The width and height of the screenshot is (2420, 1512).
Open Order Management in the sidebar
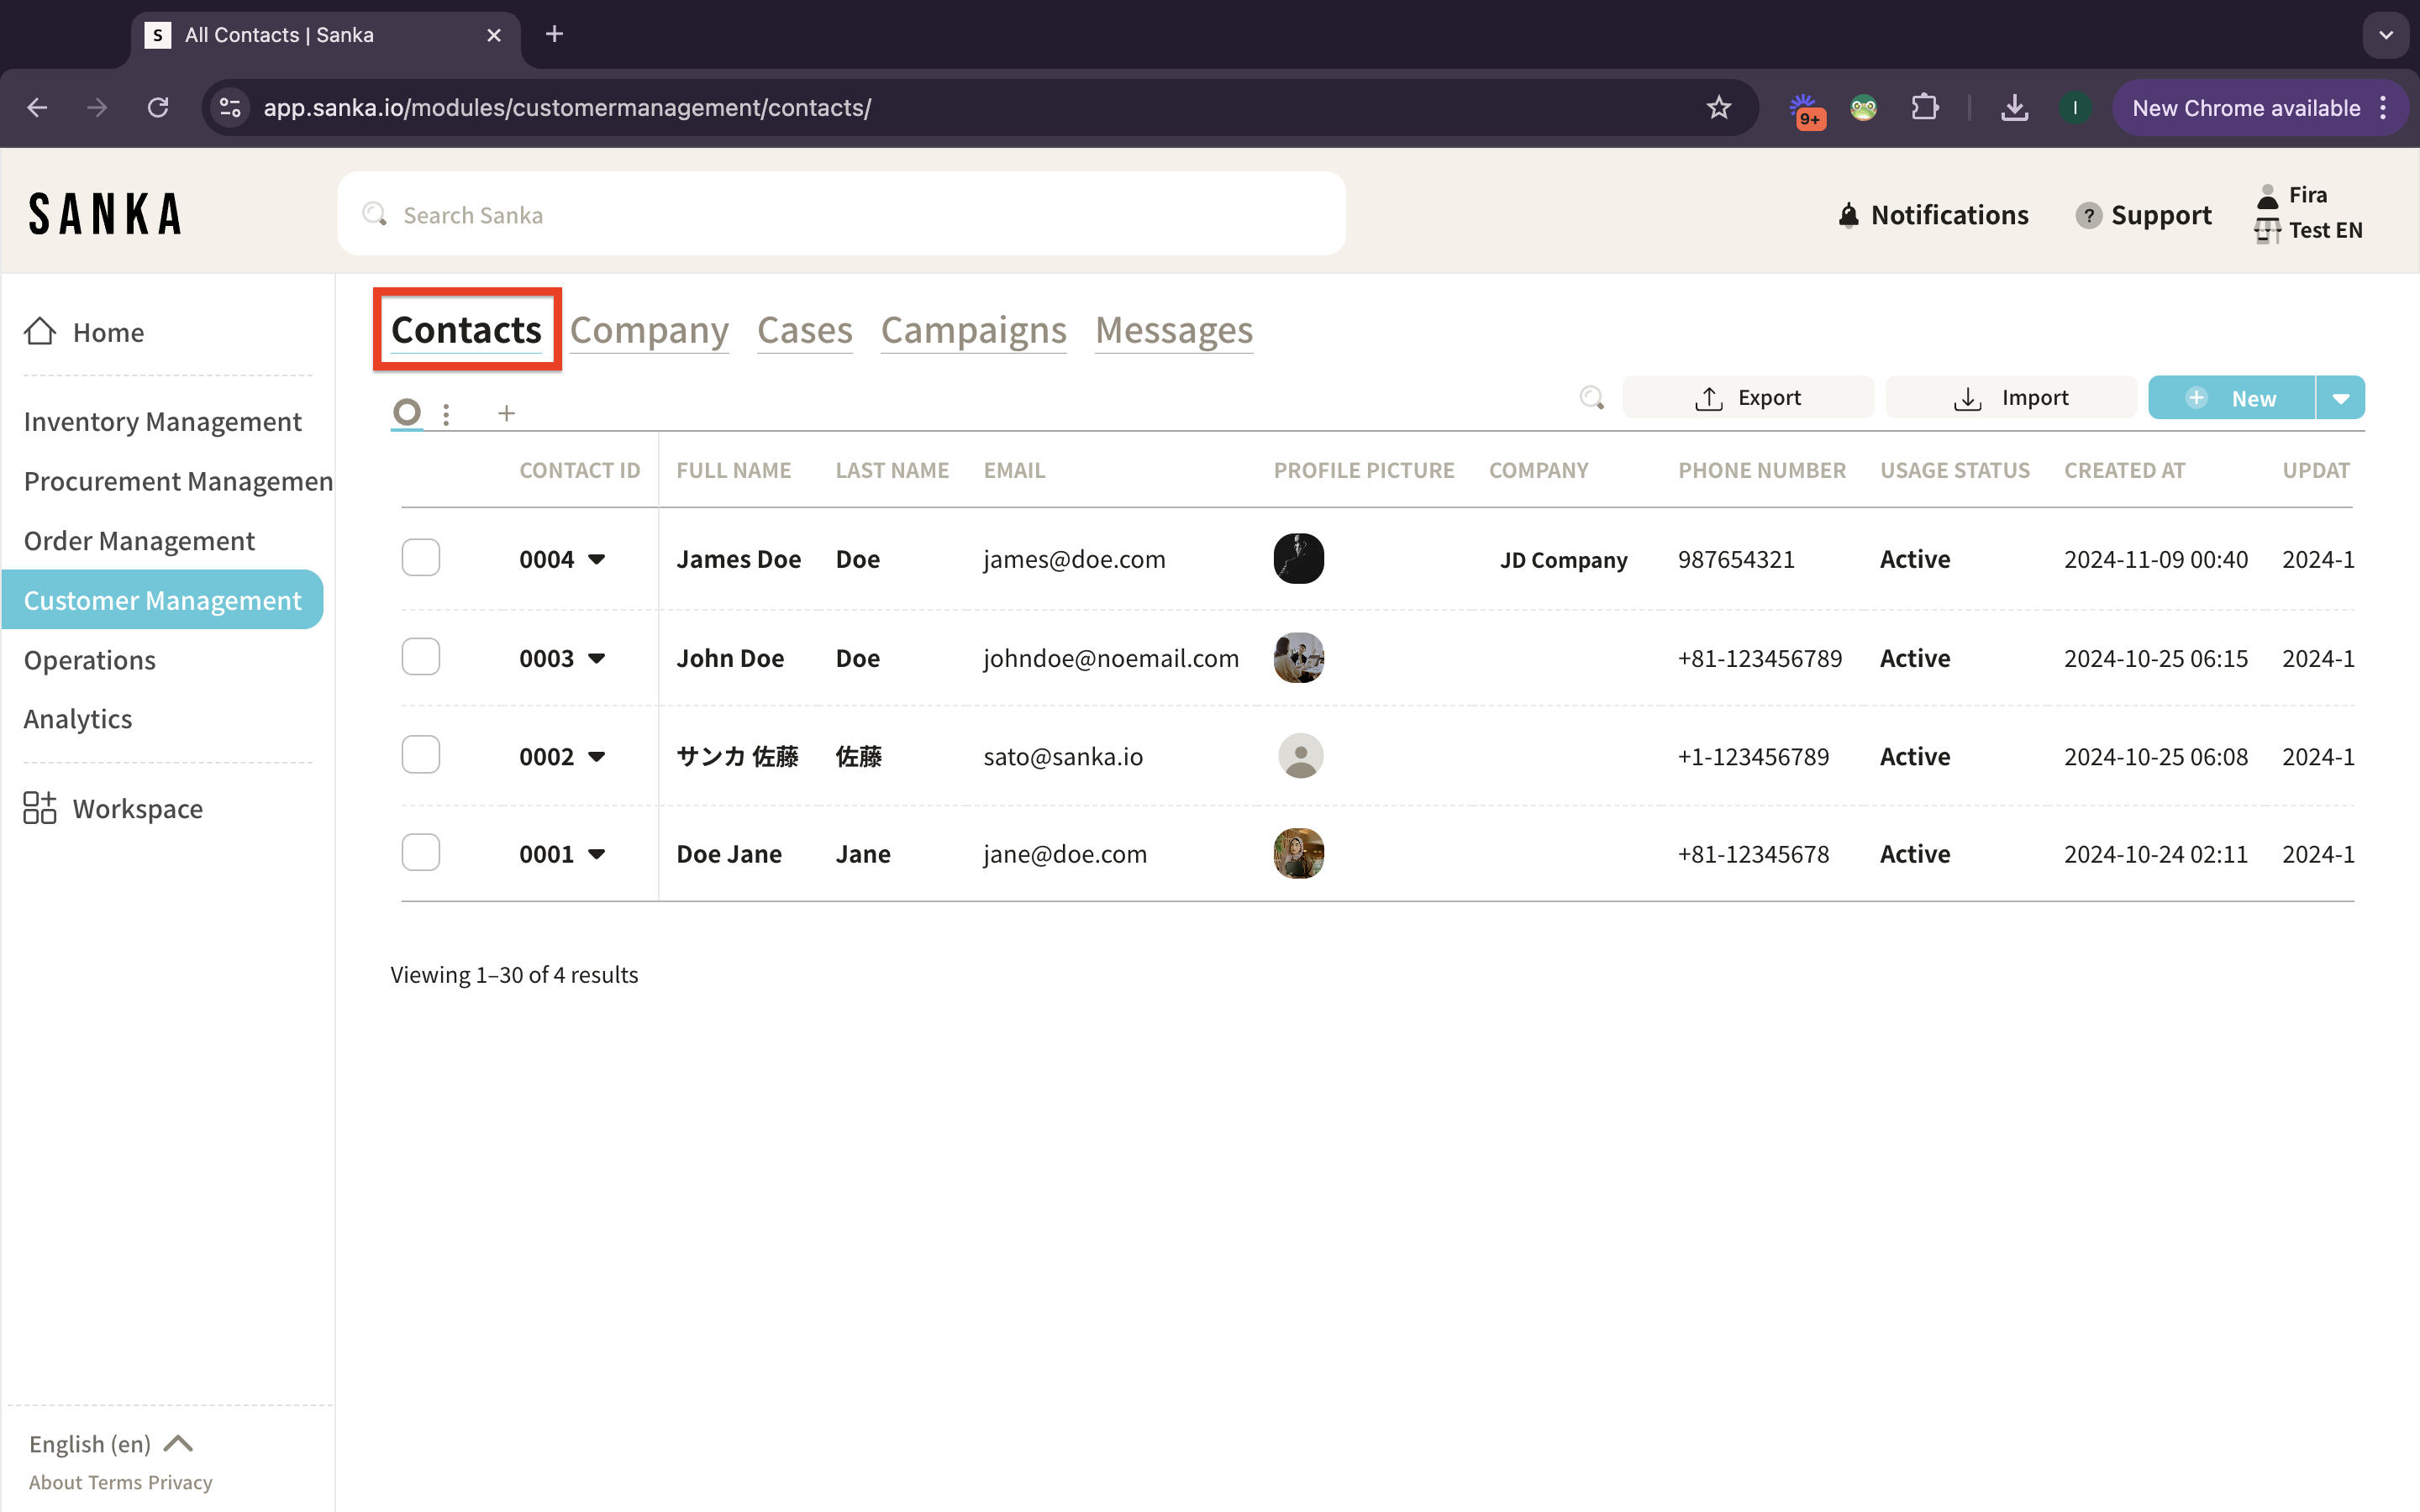coord(139,541)
